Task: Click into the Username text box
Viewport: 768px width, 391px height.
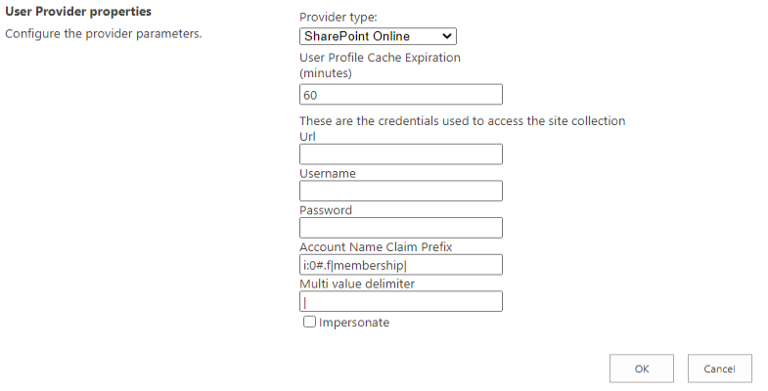Action: point(400,191)
